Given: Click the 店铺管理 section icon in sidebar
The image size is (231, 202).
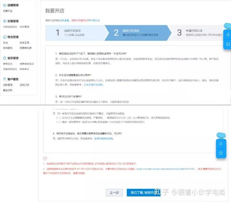Looking at the screenshot, I should pyautogui.click(x=5, y=5).
